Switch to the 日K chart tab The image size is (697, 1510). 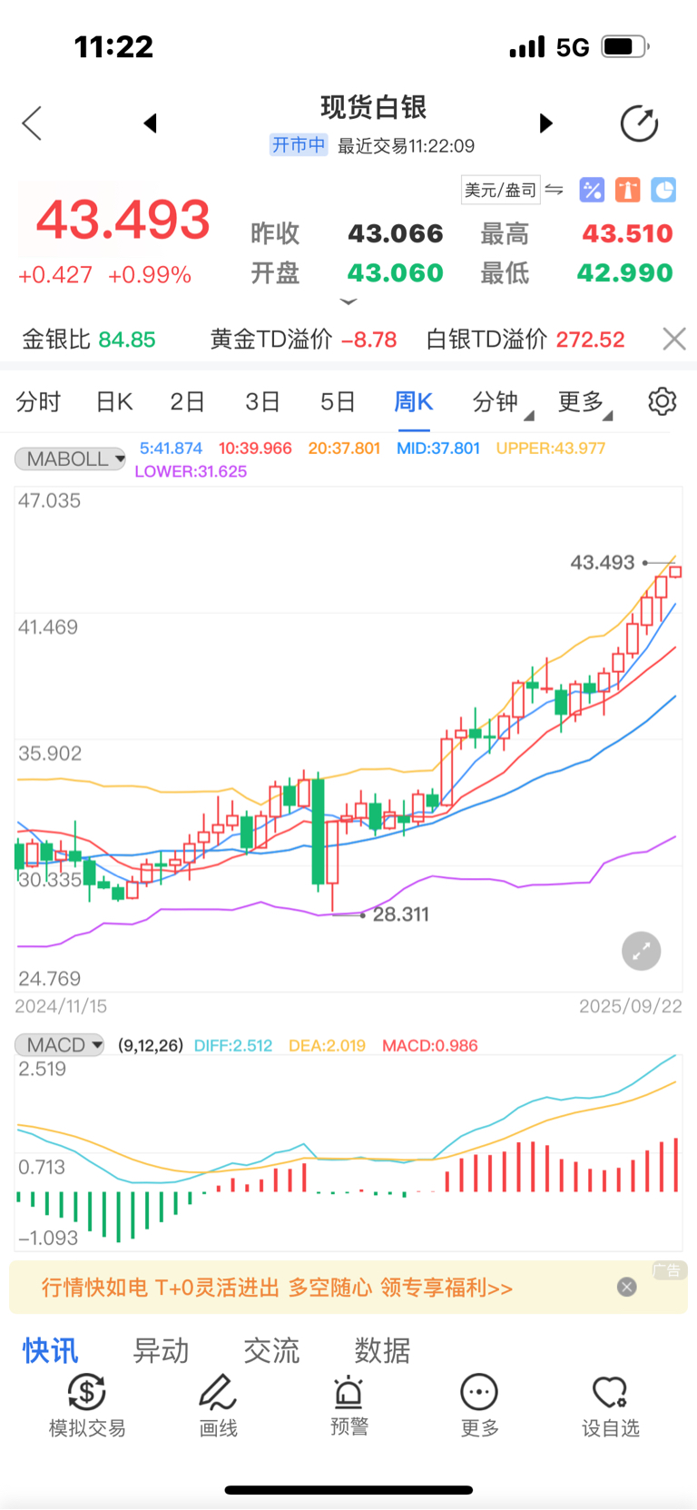(x=114, y=401)
